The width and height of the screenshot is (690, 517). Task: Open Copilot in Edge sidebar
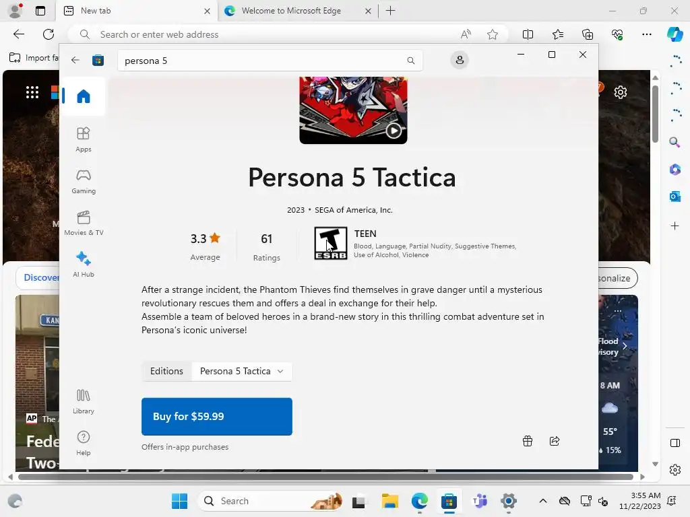tap(675, 34)
